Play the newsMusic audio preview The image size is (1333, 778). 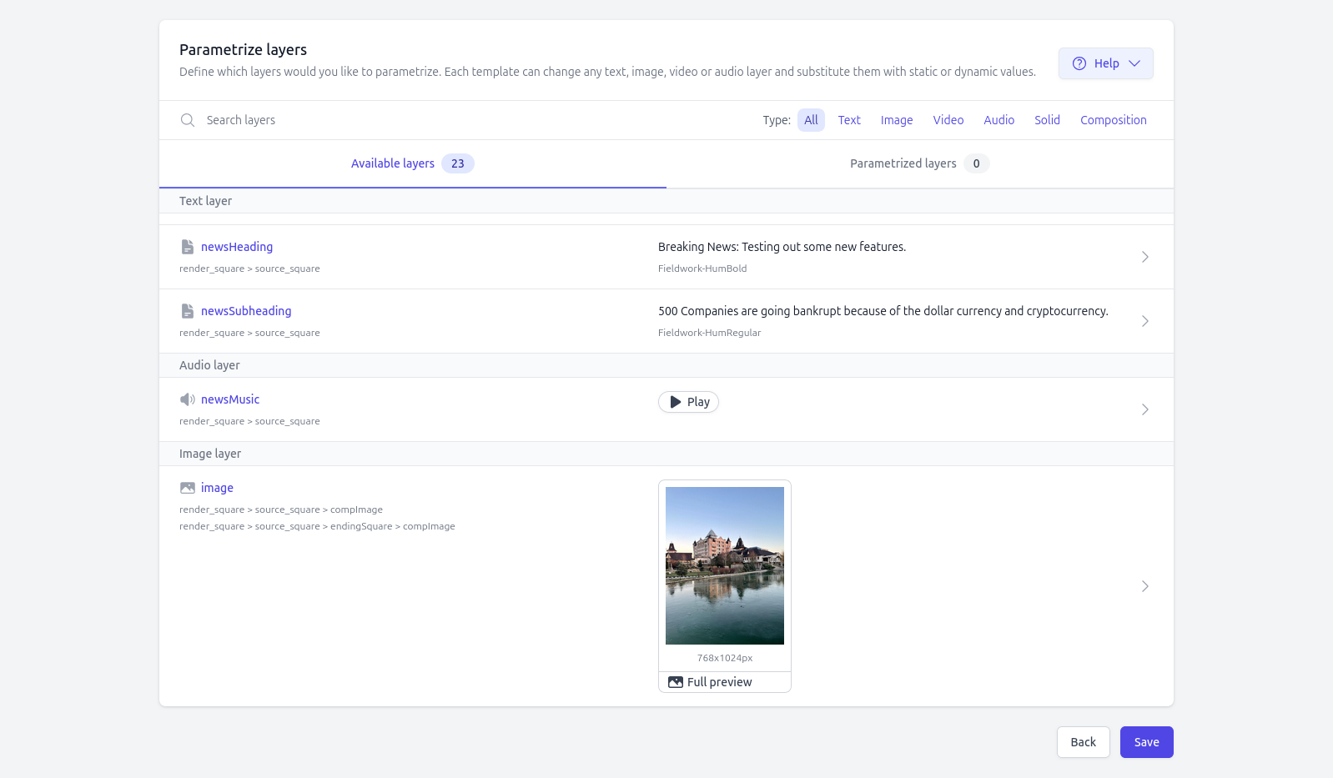(688, 402)
